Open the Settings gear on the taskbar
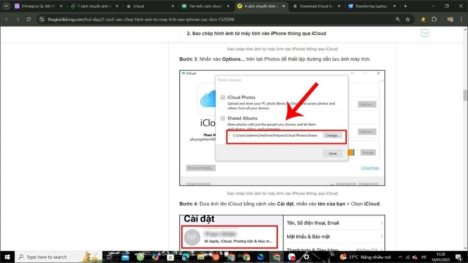 click(306, 257)
